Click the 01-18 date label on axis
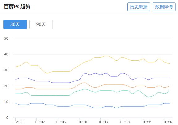 pos(125,122)
